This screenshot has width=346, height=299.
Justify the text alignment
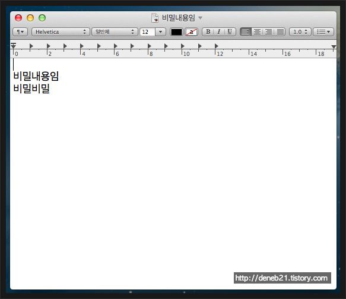280,32
